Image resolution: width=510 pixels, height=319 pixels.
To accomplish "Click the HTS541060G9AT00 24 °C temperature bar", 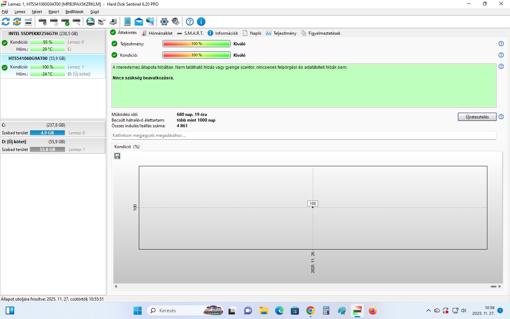I will pos(47,74).
